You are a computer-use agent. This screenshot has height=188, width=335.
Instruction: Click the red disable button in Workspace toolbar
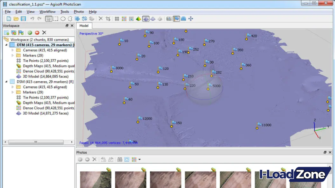(x=37, y=33)
